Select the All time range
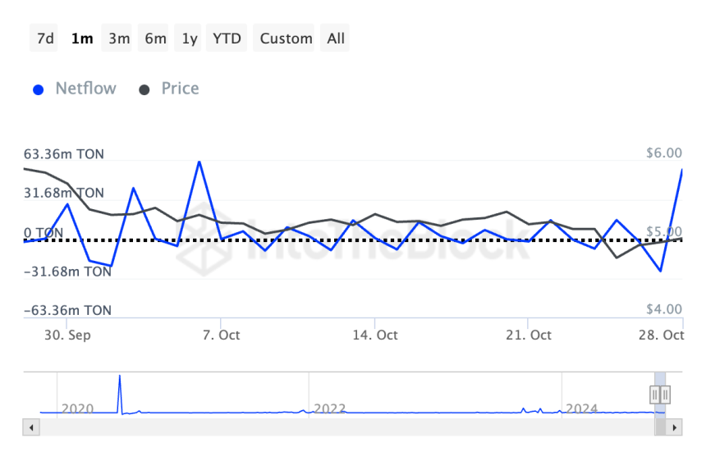The height and width of the screenshot is (470, 706). pos(336,39)
